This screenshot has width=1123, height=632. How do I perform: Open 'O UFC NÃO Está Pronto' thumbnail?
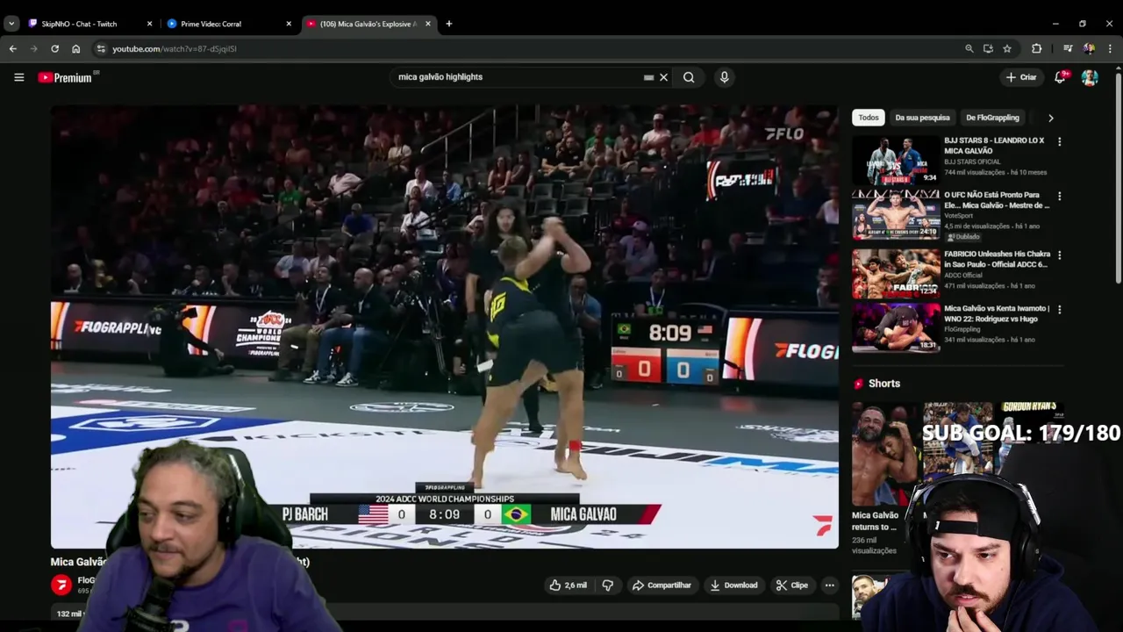coord(896,215)
